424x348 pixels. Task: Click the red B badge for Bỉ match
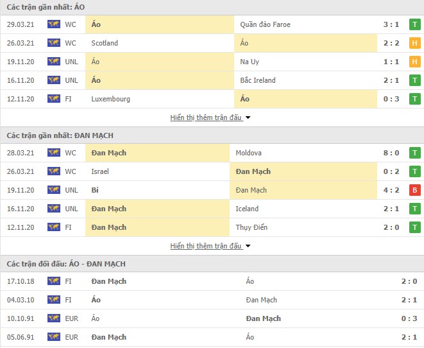click(415, 190)
